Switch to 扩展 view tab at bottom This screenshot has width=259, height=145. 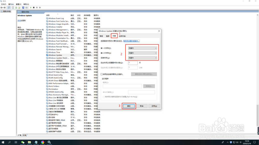(x=20, y=135)
